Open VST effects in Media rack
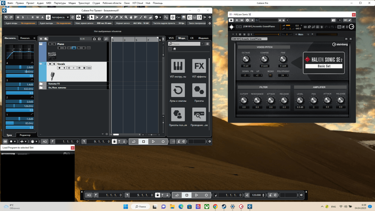This screenshot has width=375, height=211. click(199, 68)
